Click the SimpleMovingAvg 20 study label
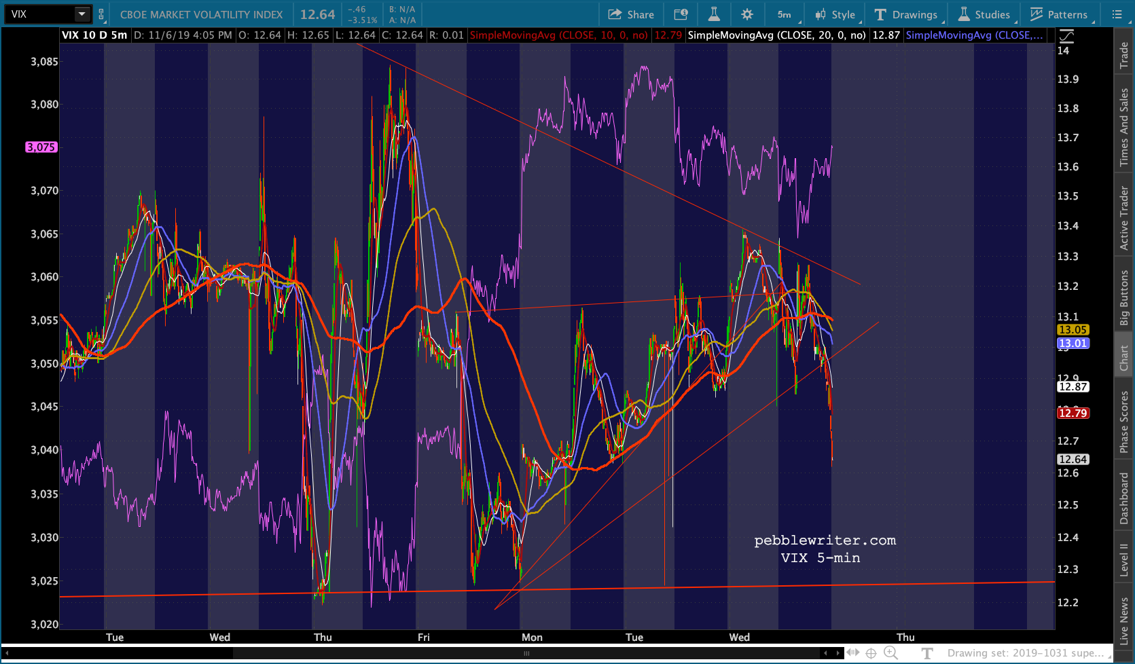1135x664 pixels. [x=776, y=35]
